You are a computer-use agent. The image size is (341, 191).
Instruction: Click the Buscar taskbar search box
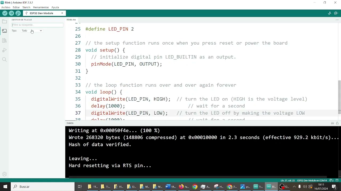pos(43,186)
